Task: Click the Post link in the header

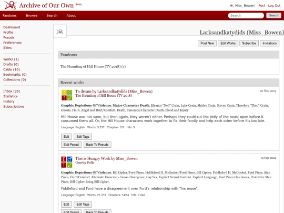Action: click(x=262, y=6)
